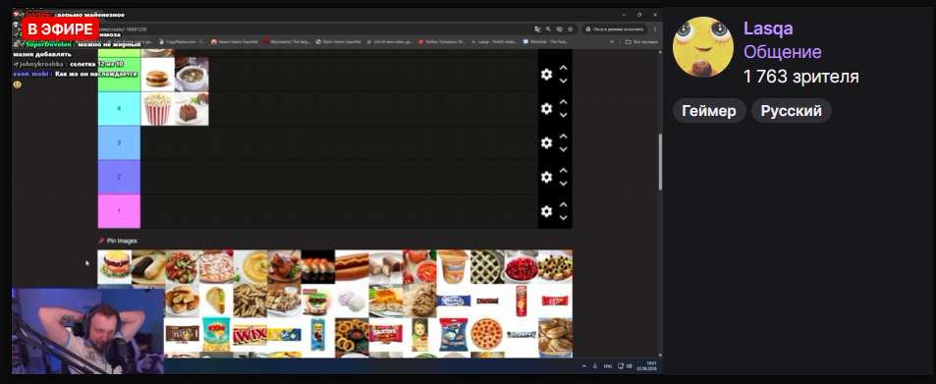Open settings gear for tier 1 row
The image size is (936, 384).
546,211
